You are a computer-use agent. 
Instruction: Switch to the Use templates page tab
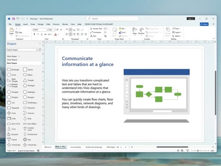click(x=76, y=147)
